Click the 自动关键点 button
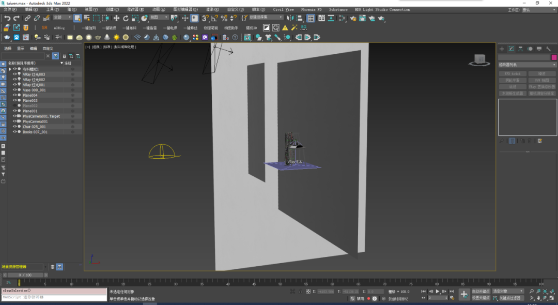This screenshot has height=305, width=558. click(x=481, y=292)
